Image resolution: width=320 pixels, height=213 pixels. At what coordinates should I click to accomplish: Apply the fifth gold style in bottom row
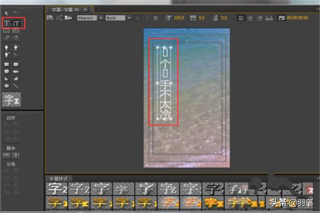pyautogui.click(x=146, y=202)
